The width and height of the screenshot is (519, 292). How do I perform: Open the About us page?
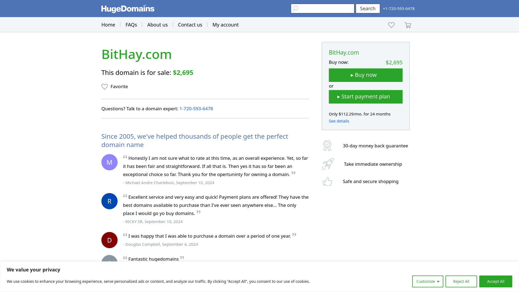[157, 25]
